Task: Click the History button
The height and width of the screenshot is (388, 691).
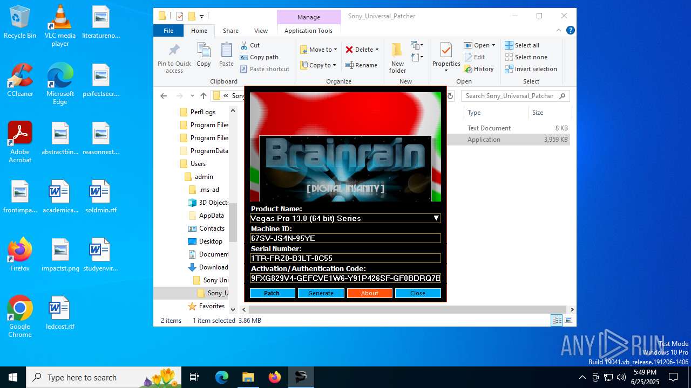Action: click(479, 69)
